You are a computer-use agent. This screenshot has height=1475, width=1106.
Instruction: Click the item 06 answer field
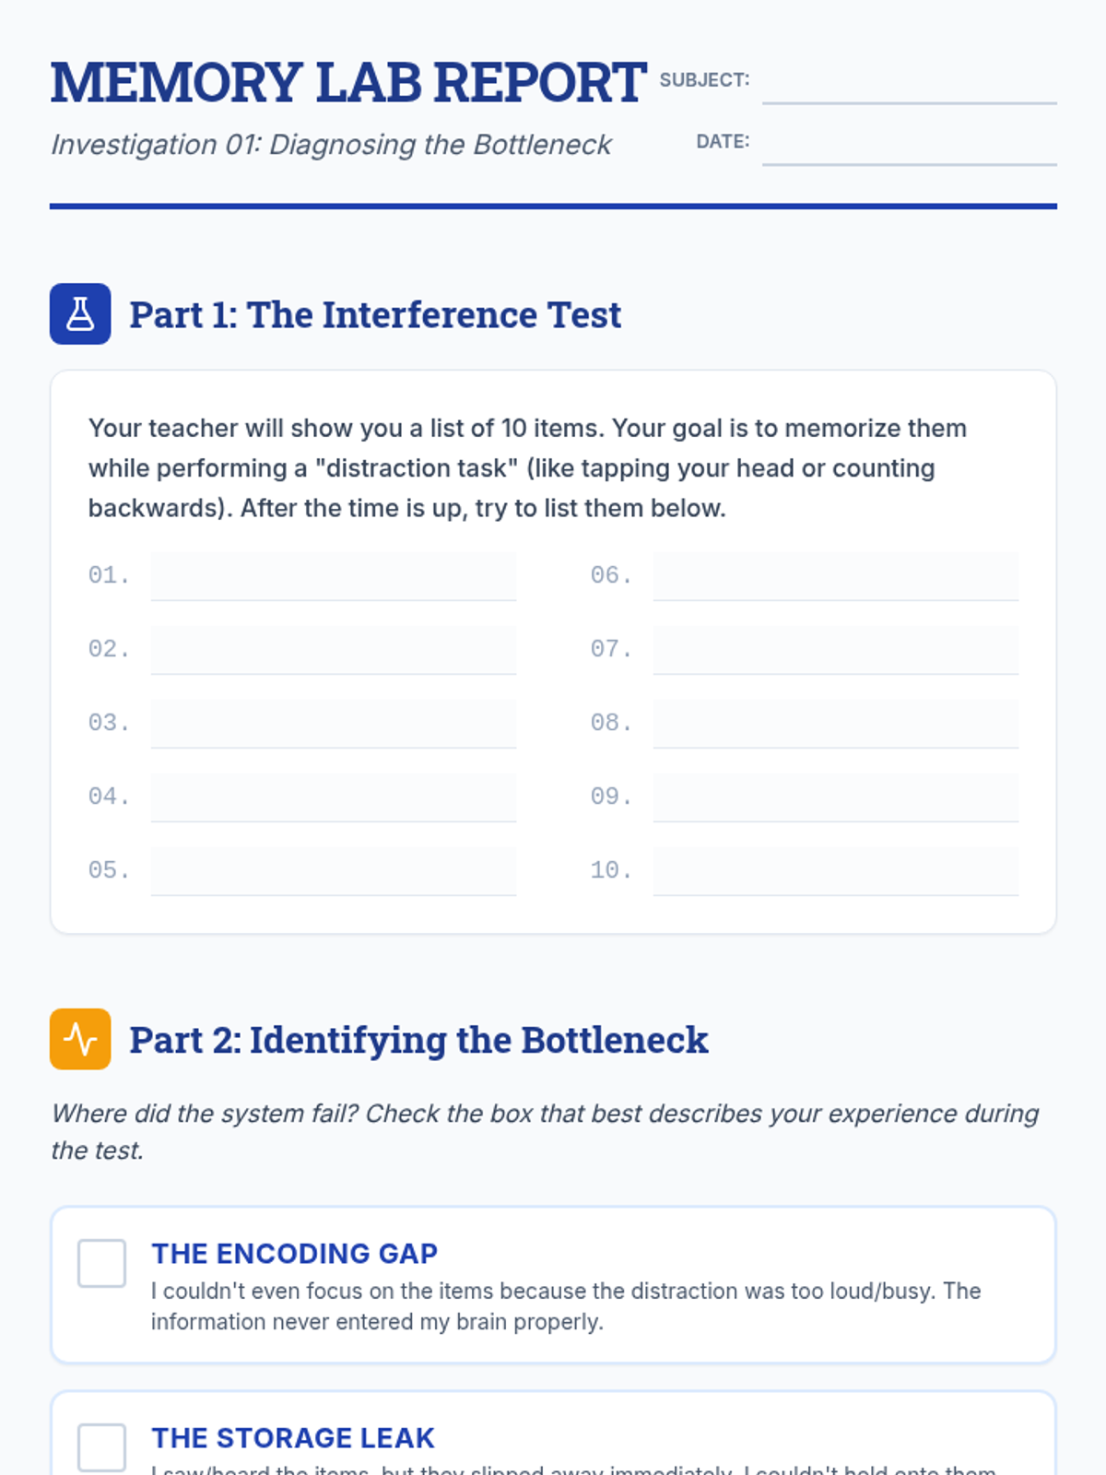(x=835, y=576)
